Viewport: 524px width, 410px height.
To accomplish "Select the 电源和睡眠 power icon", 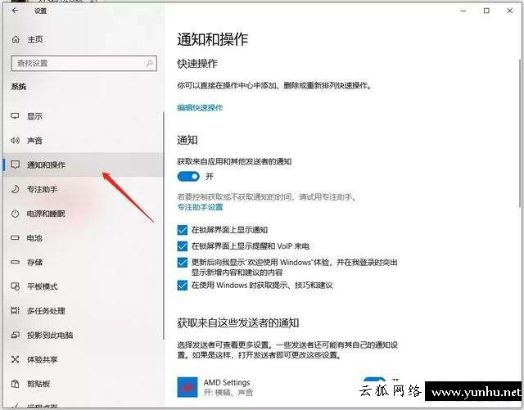I will pyautogui.click(x=15, y=214).
